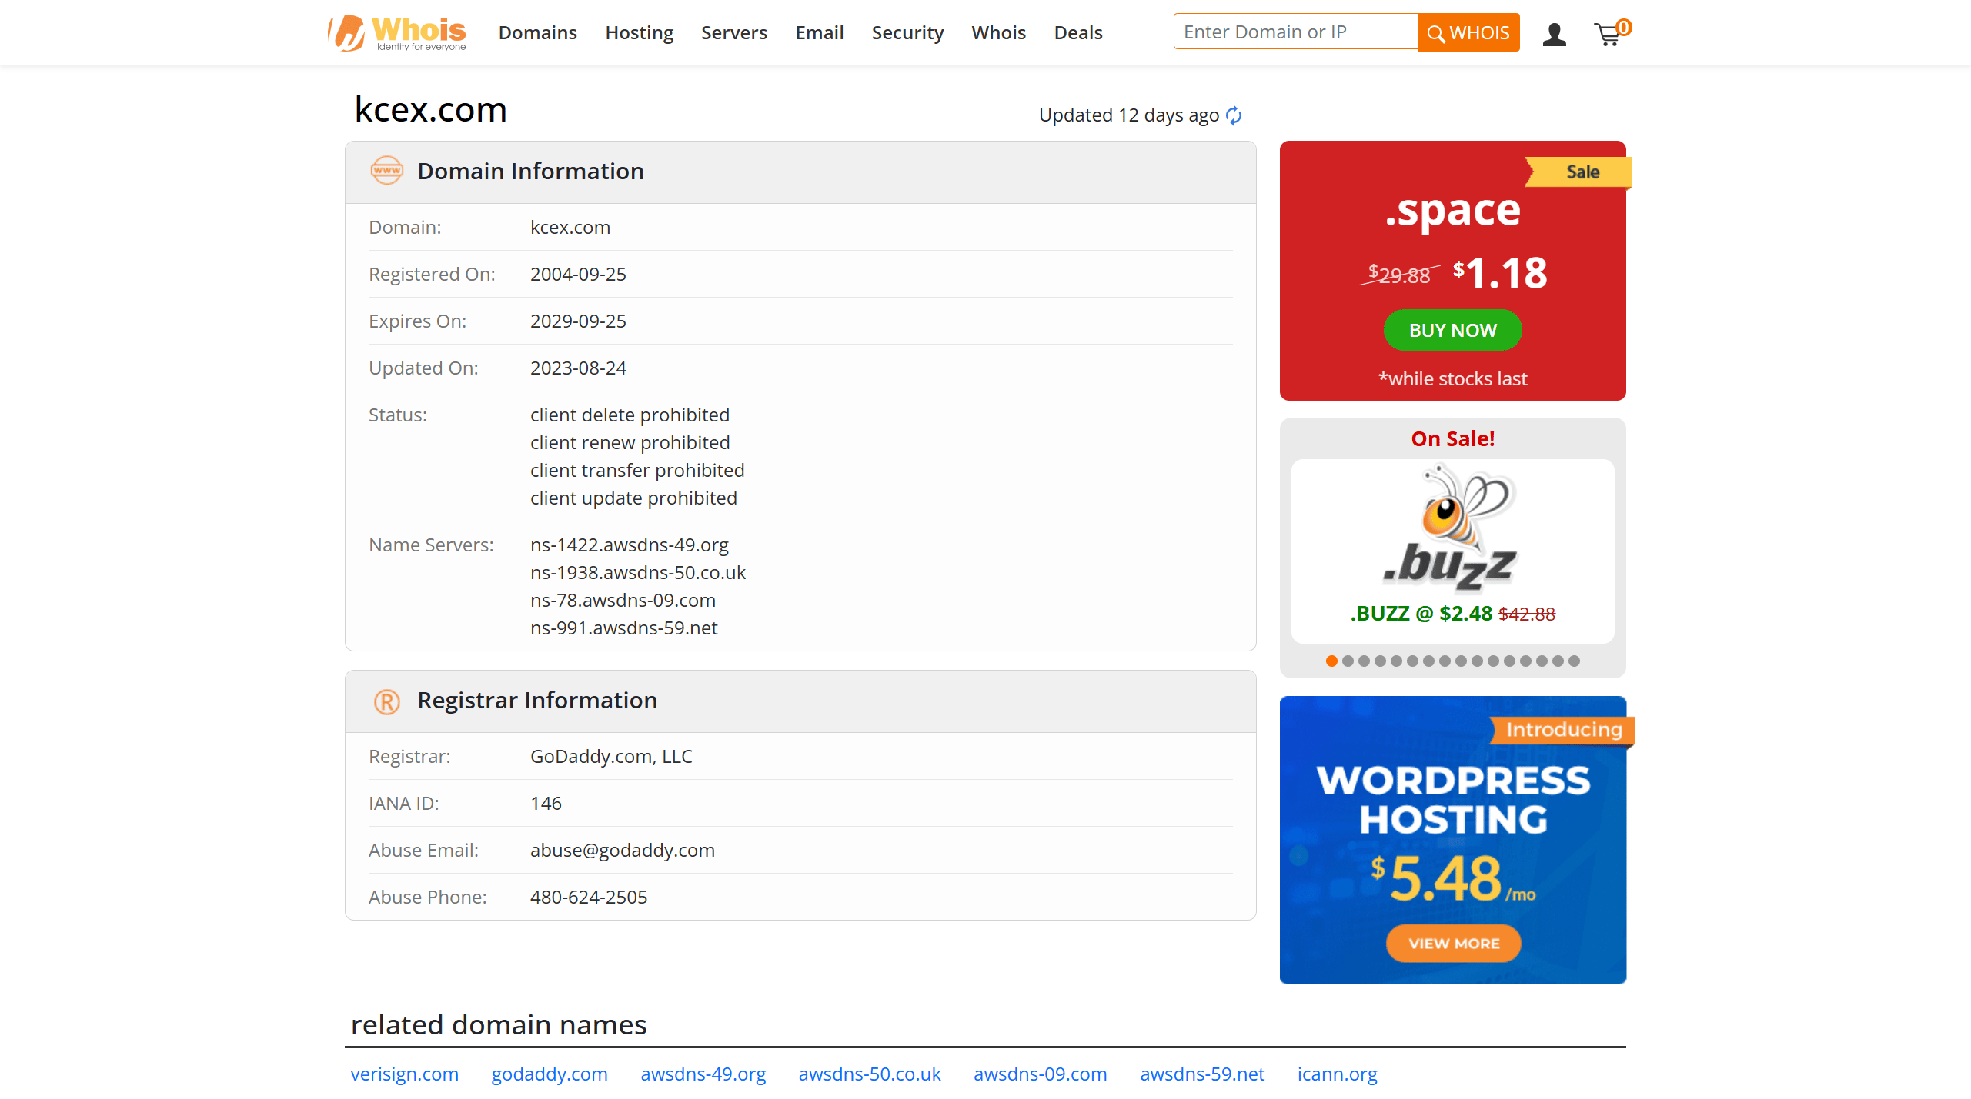Click the orange WHOIS search button

(x=1468, y=32)
